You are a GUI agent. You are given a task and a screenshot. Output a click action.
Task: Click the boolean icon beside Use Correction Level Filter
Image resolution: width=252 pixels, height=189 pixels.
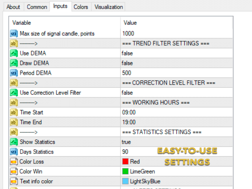pyautogui.click(x=14, y=93)
